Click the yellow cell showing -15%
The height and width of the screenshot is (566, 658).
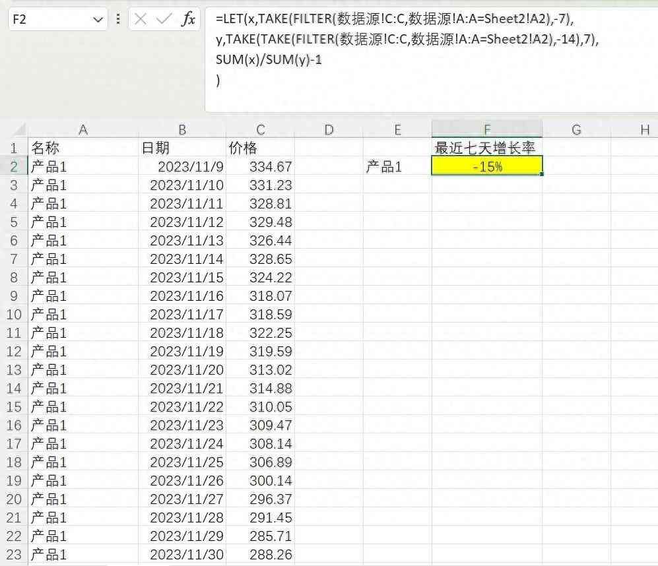coord(487,167)
